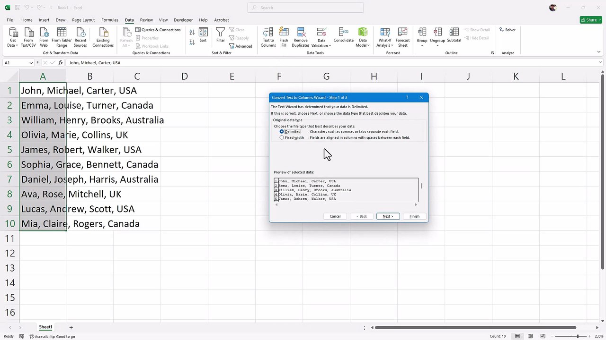Click Finish in the wizard

point(414,216)
